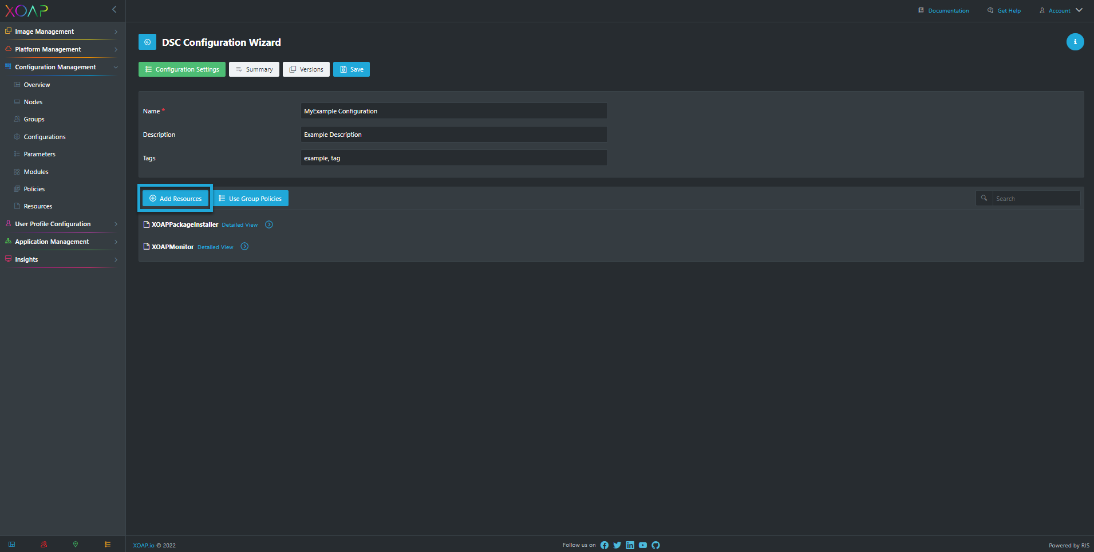1094x552 pixels.
Task: Expand Image Management menu chevron
Action: tap(116, 31)
